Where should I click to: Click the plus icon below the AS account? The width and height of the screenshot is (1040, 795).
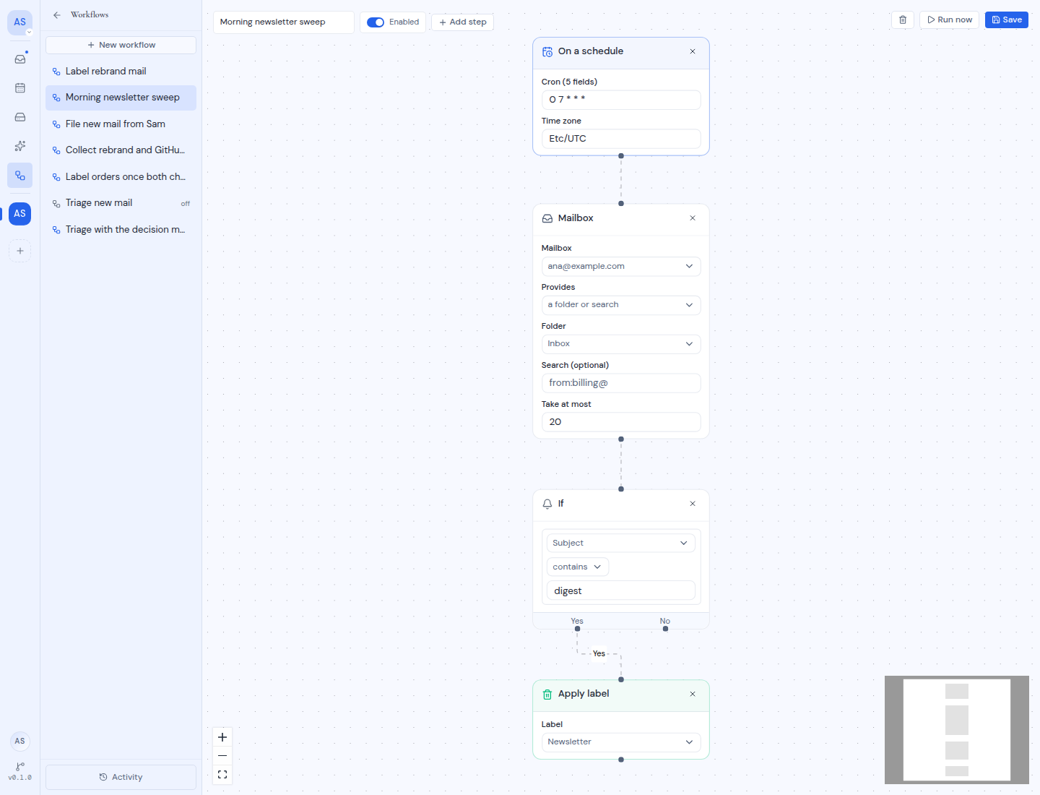tap(20, 251)
